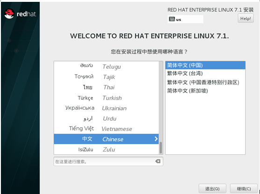Click the keyboard layout icon
Viewport: 260px width, 194px height.
(x=172, y=19)
